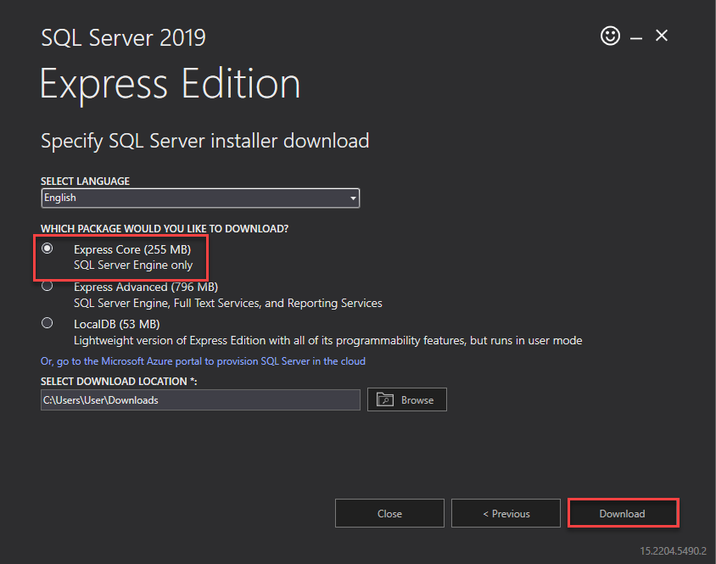Click the download location path field
This screenshot has width=716, height=564.
tap(200, 400)
